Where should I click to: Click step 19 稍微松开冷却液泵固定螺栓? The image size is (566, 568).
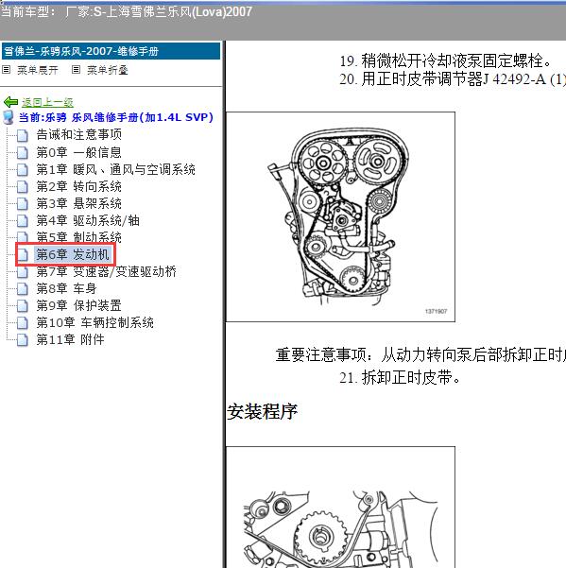[x=445, y=60]
